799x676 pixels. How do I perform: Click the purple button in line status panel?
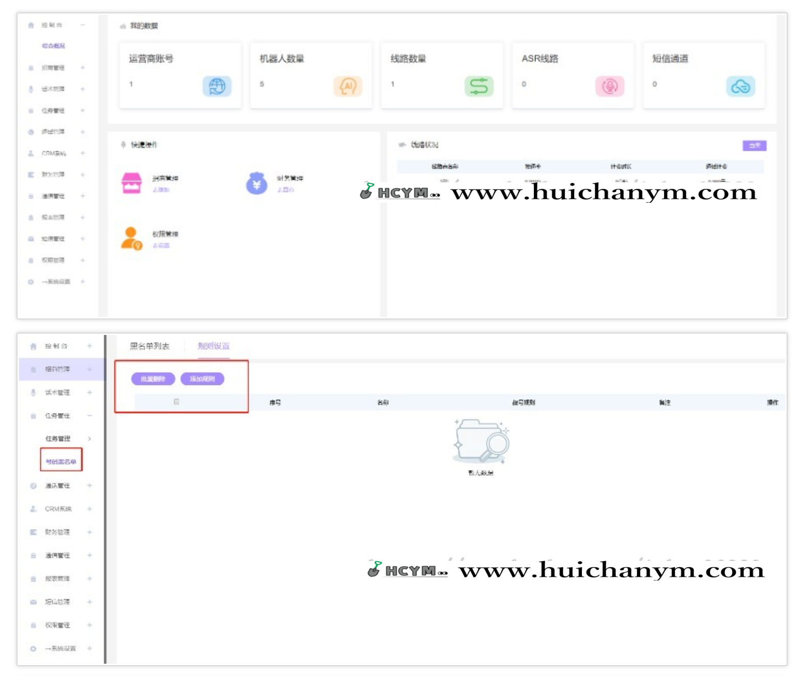click(754, 146)
